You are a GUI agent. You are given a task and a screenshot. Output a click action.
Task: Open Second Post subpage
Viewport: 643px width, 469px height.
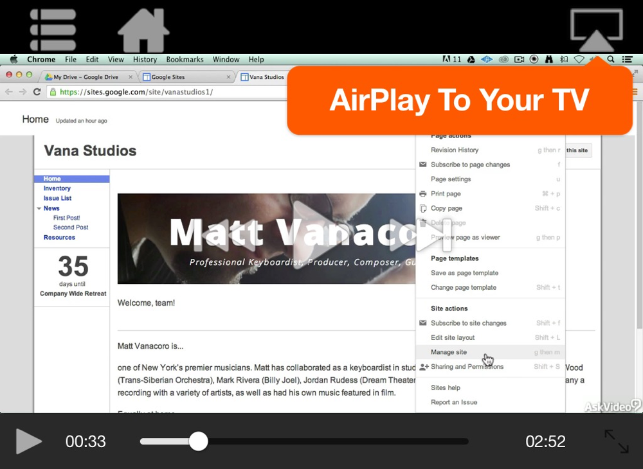click(x=71, y=227)
